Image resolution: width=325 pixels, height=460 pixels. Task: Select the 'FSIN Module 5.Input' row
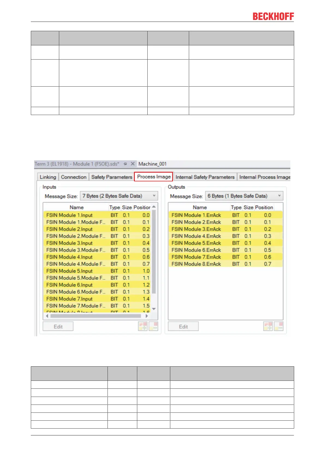(x=97, y=271)
